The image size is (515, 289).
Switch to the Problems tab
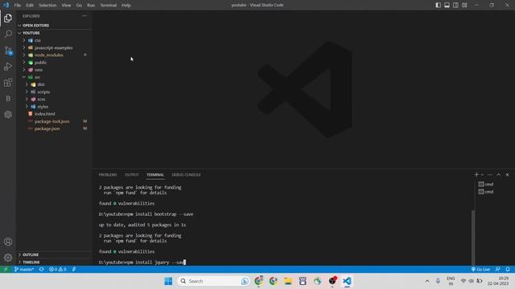coord(108,175)
